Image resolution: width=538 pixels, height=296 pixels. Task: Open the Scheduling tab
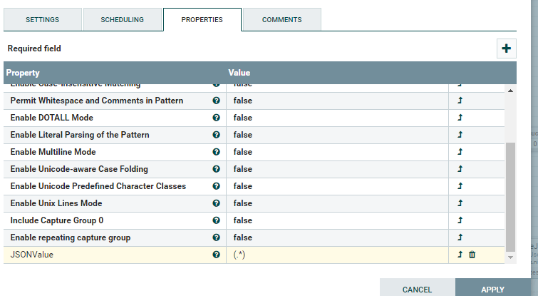pos(122,20)
